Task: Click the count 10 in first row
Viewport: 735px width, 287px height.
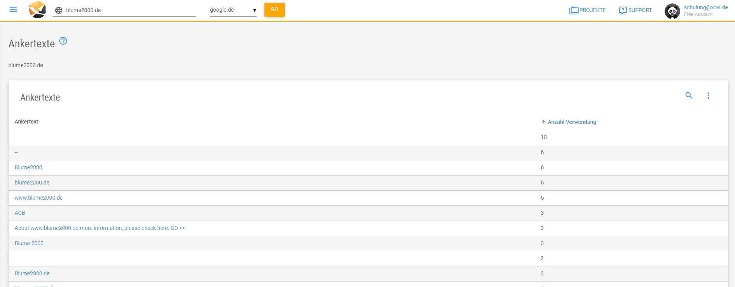Action: 544,137
